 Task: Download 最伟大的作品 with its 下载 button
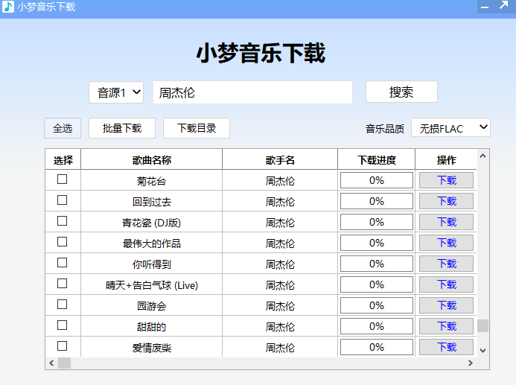(446, 243)
